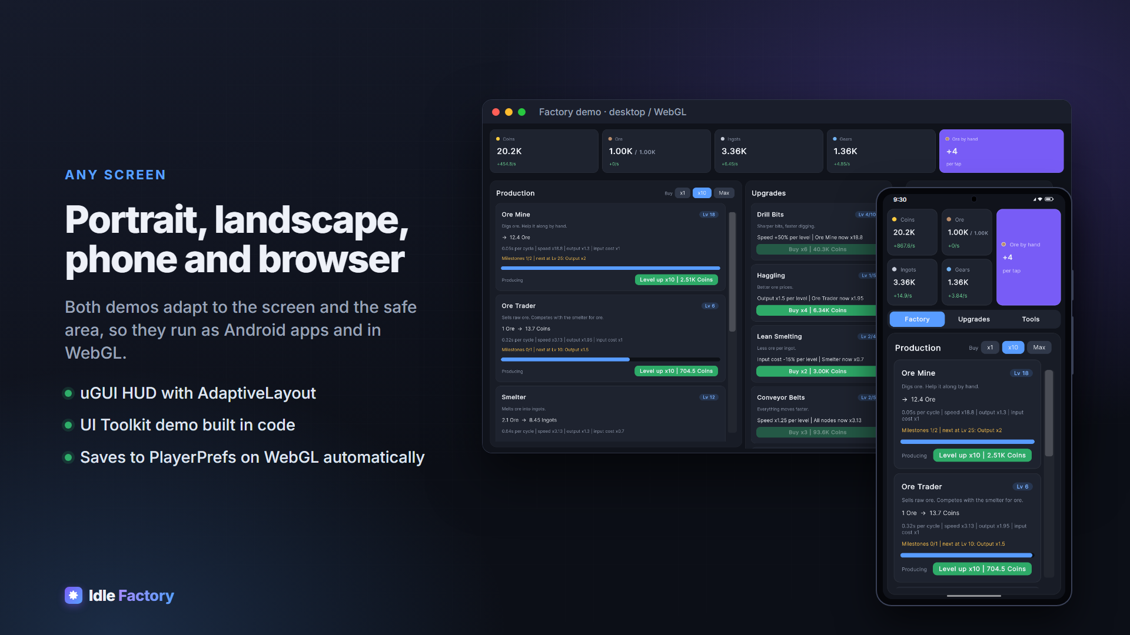Screen dimensions: 1130x635
Task: Buy Conveyor Belts x3 for 93.6K Coins
Action: coord(817,432)
